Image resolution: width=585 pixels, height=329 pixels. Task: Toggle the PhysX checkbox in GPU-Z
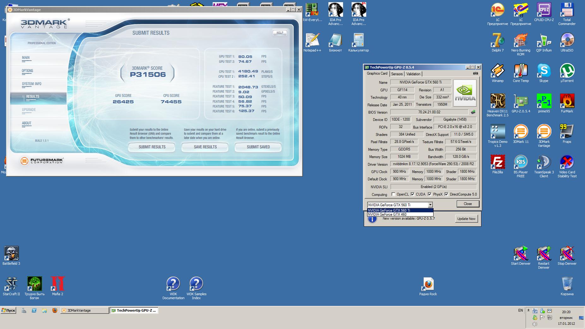[429, 194]
